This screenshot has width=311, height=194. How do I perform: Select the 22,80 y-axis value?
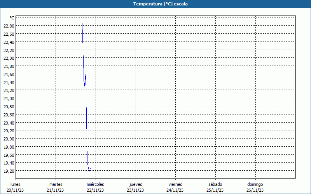pos(9,26)
